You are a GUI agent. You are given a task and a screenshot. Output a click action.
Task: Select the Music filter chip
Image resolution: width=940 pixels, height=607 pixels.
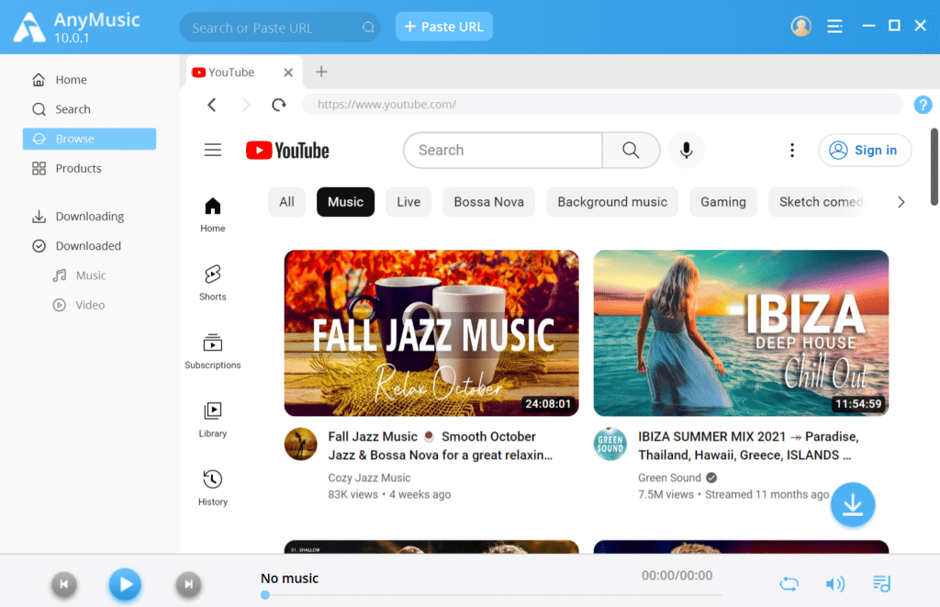click(345, 202)
